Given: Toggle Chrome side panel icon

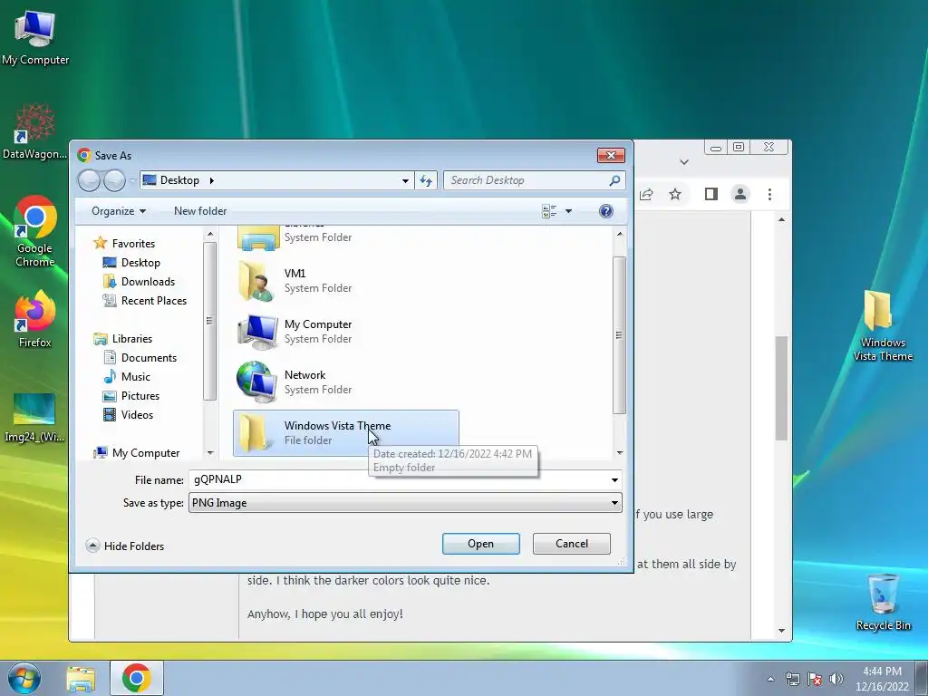Looking at the screenshot, I should 710,194.
